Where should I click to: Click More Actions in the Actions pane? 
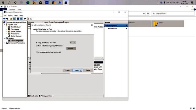(112, 28)
